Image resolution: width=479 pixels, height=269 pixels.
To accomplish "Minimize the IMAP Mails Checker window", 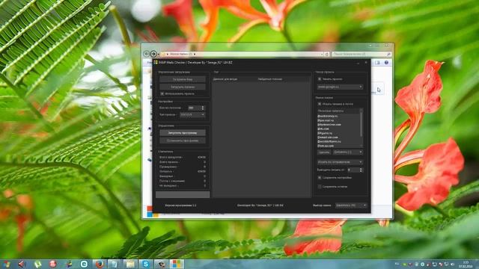I will tap(358, 63).
